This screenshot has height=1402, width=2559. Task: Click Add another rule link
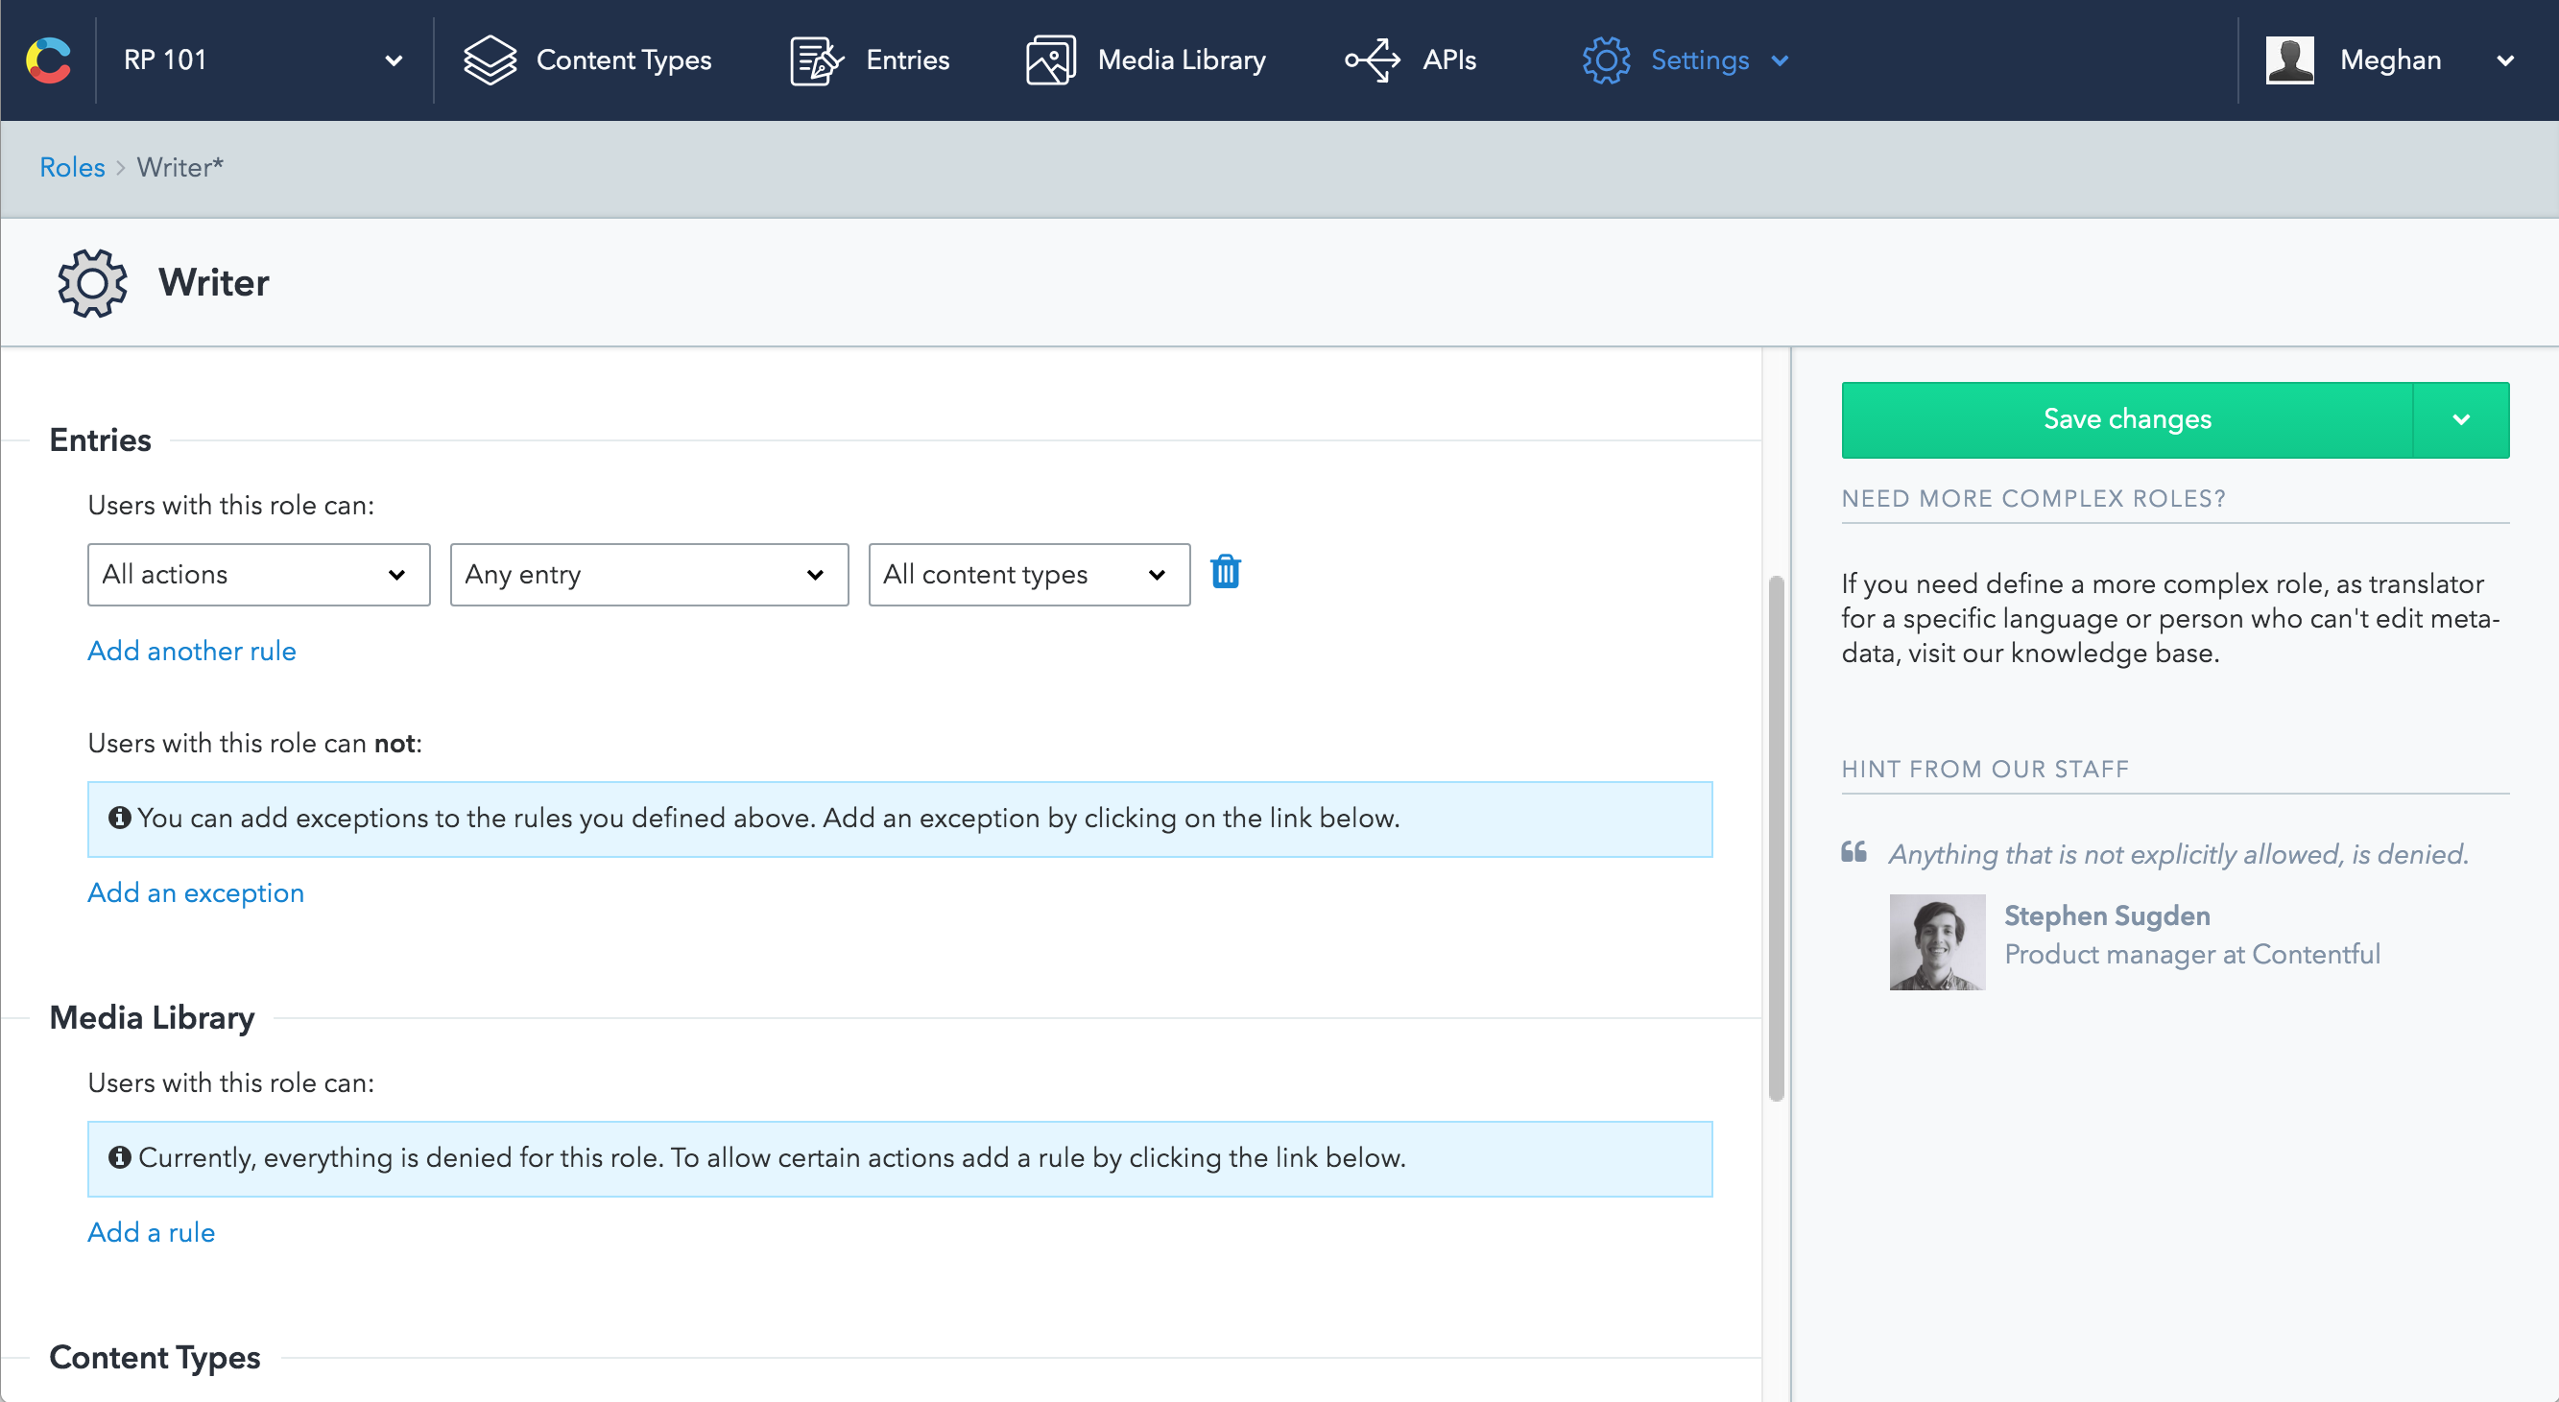click(x=192, y=651)
